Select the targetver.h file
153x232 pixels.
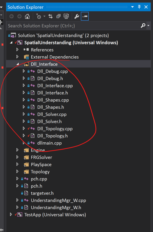click(x=42, y=193)
